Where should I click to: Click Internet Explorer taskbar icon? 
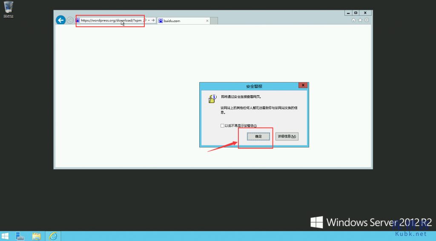pos(53,235)
